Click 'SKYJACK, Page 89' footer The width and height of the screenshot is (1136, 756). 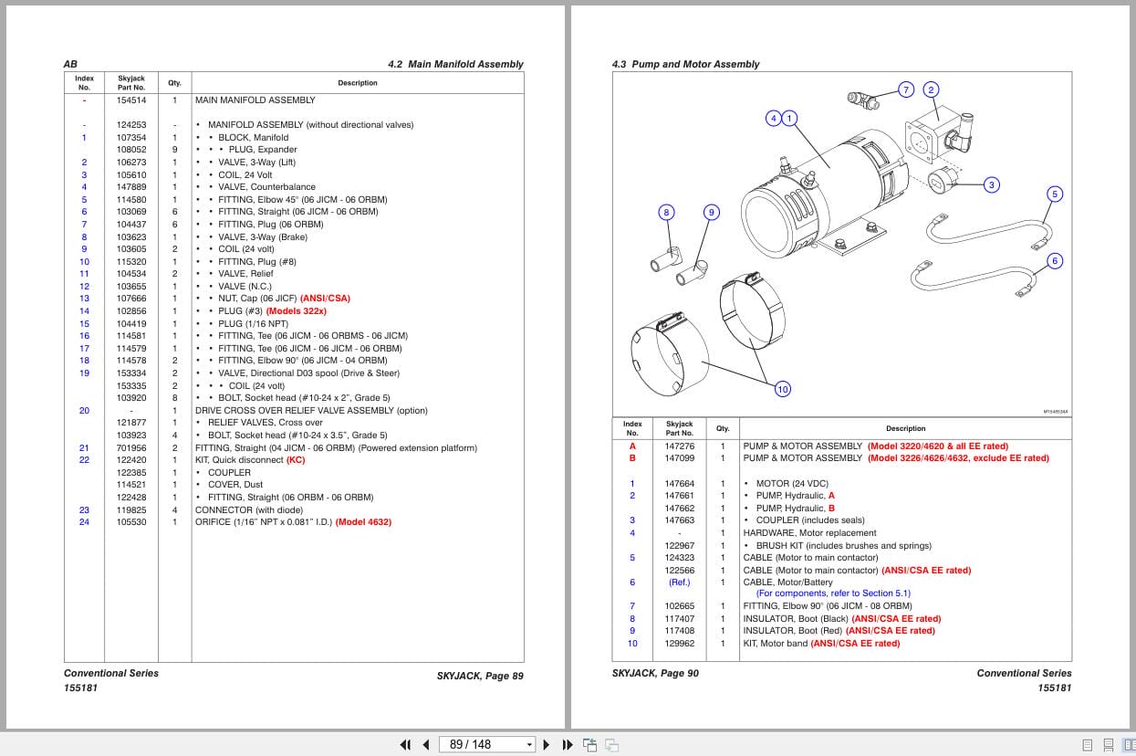click(x=480, y=677)
